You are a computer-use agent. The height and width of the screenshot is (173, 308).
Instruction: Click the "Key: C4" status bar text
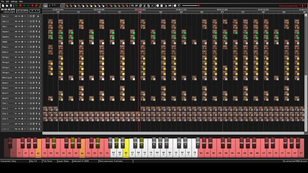tap(33, 161)
